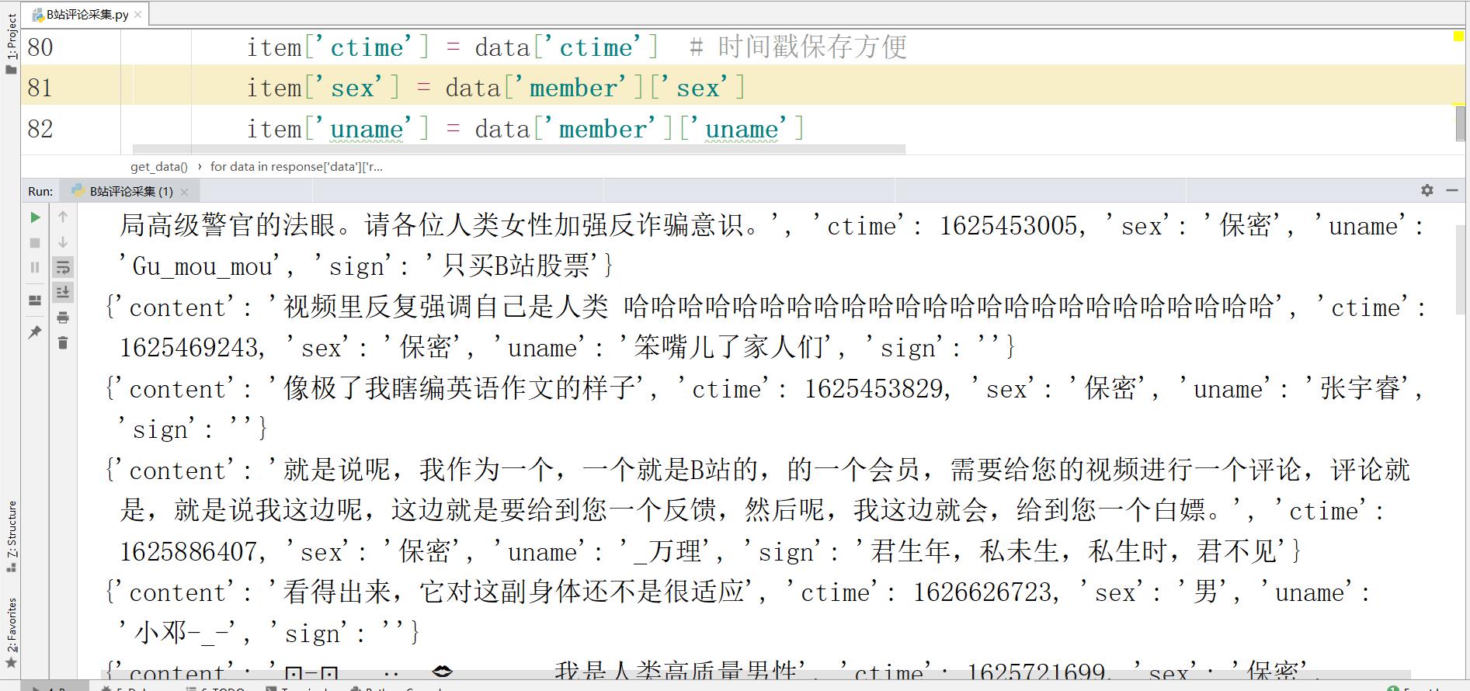The height and width of the screenshot is (691, 1470).
Task: Click 'Gu_mou_mou' in console output
Action: (x=202, y=266)
